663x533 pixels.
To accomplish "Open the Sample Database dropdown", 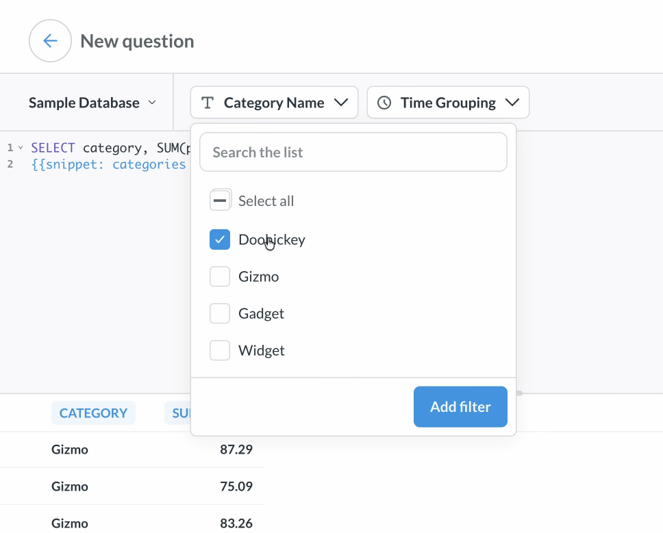I will pyautogui.click(x=92, y=103).
